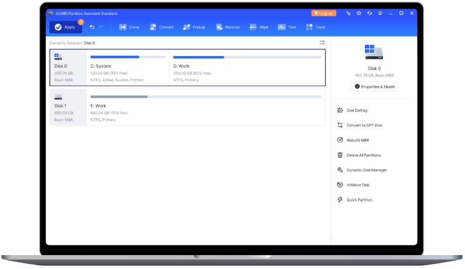465x269 pixels.
Task: Open Properties & Health for Disk 0
Action: point(374,86)
